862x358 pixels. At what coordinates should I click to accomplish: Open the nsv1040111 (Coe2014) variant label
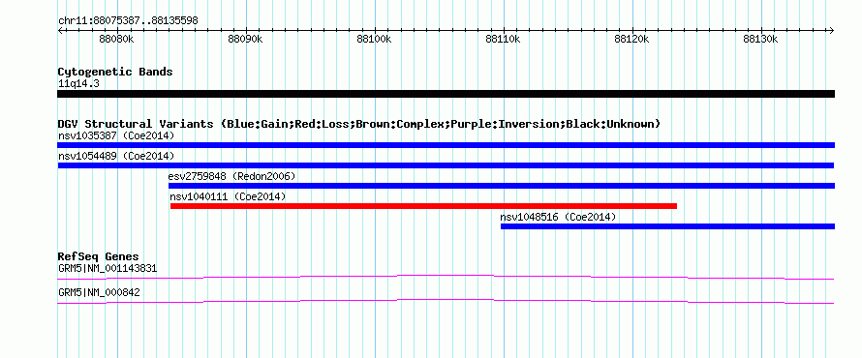tap(228, 196)
